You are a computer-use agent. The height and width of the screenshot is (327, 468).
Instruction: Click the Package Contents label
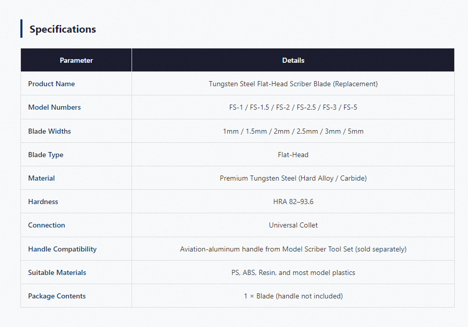point(57,296)
